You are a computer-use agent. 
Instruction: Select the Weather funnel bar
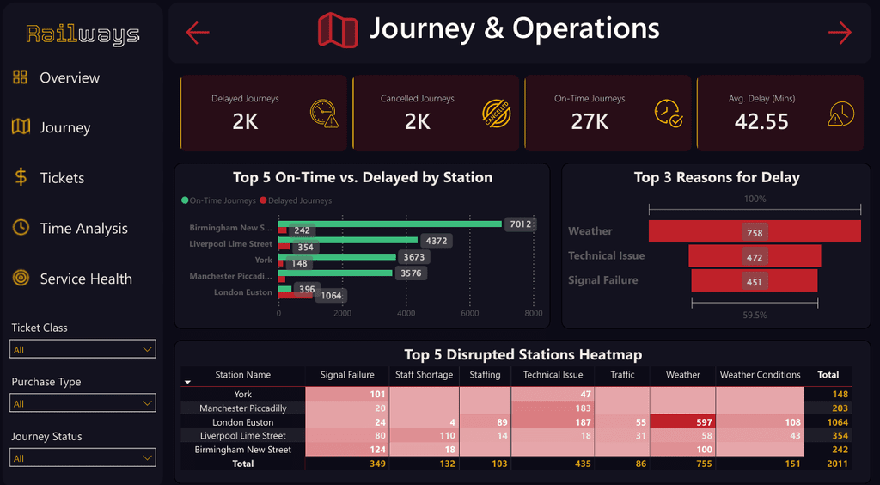click(755, 231)
